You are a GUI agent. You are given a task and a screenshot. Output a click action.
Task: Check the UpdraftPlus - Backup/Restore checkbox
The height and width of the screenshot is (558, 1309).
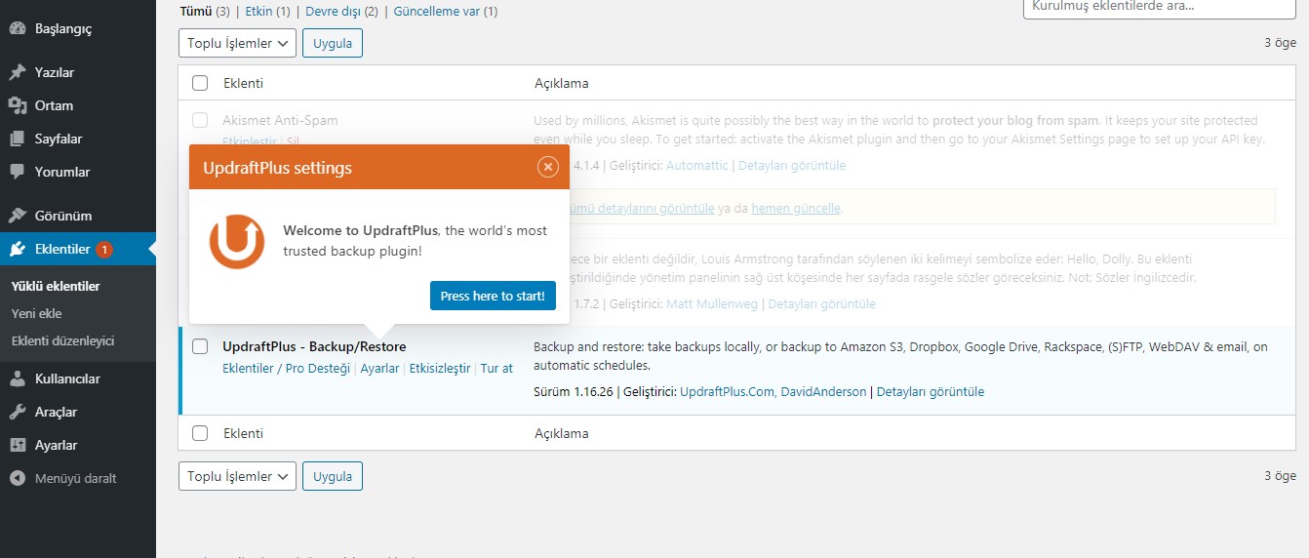pos(200,346)
